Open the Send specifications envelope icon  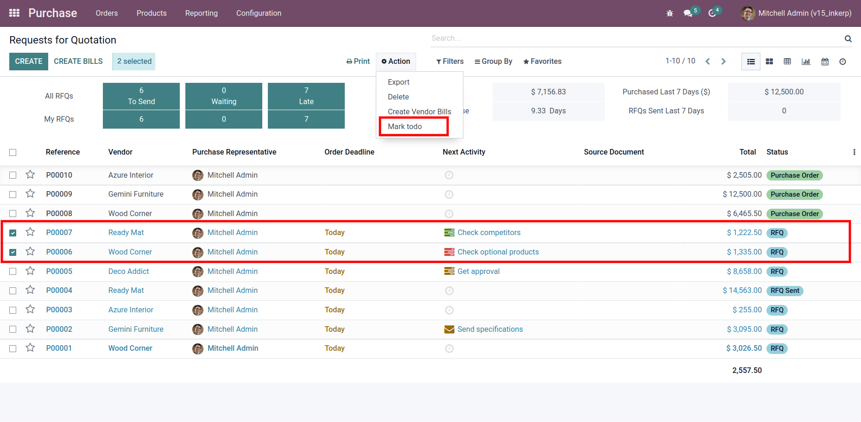pyautogui.click(x=449, y=329)
